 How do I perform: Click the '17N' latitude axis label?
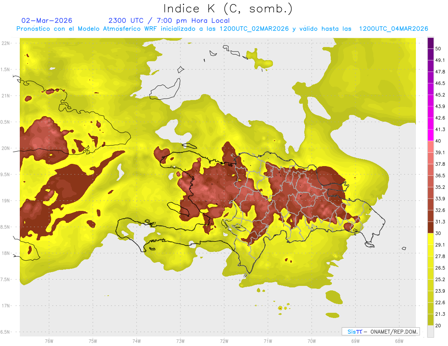(x=6, y=306)
